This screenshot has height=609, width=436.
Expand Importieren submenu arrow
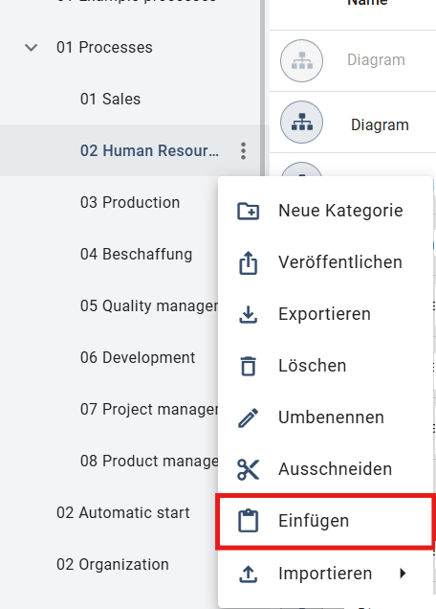click(x=403, y=574)
